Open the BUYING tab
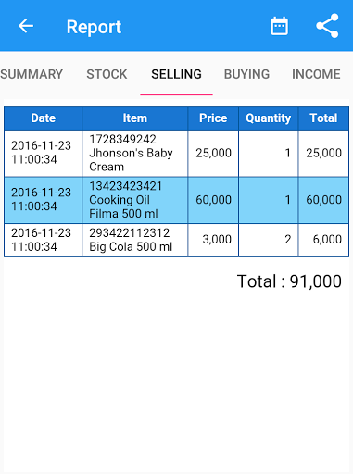Viewport: 353px width, 474px height. [246, 74]
